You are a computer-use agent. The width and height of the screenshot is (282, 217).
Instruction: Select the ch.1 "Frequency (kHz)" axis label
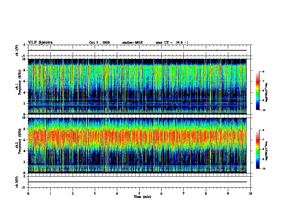20,82
